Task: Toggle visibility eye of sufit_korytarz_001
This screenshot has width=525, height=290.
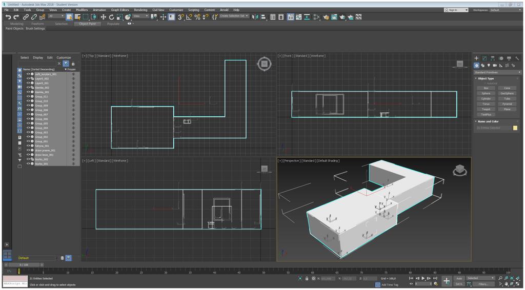Action: click(x=28, y=74)
